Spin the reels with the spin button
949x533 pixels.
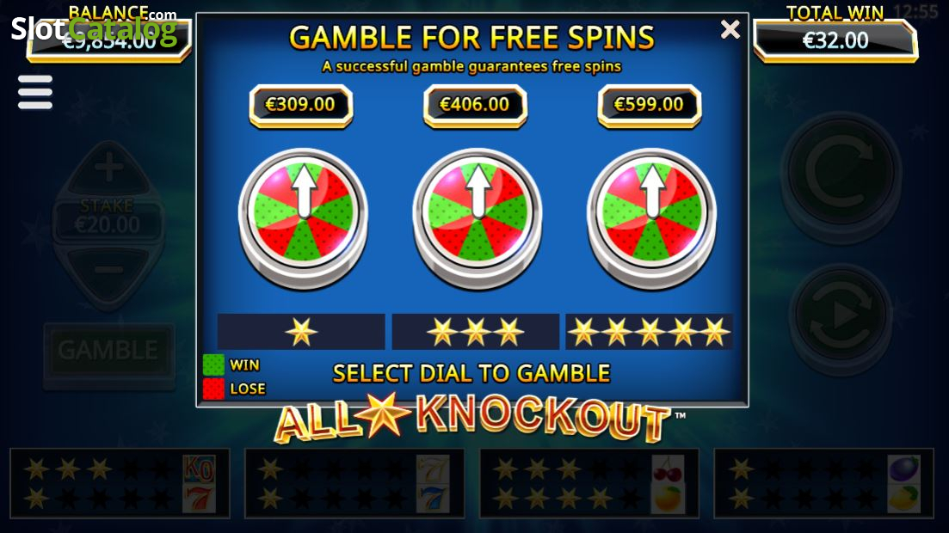click(x=841, y=174)
